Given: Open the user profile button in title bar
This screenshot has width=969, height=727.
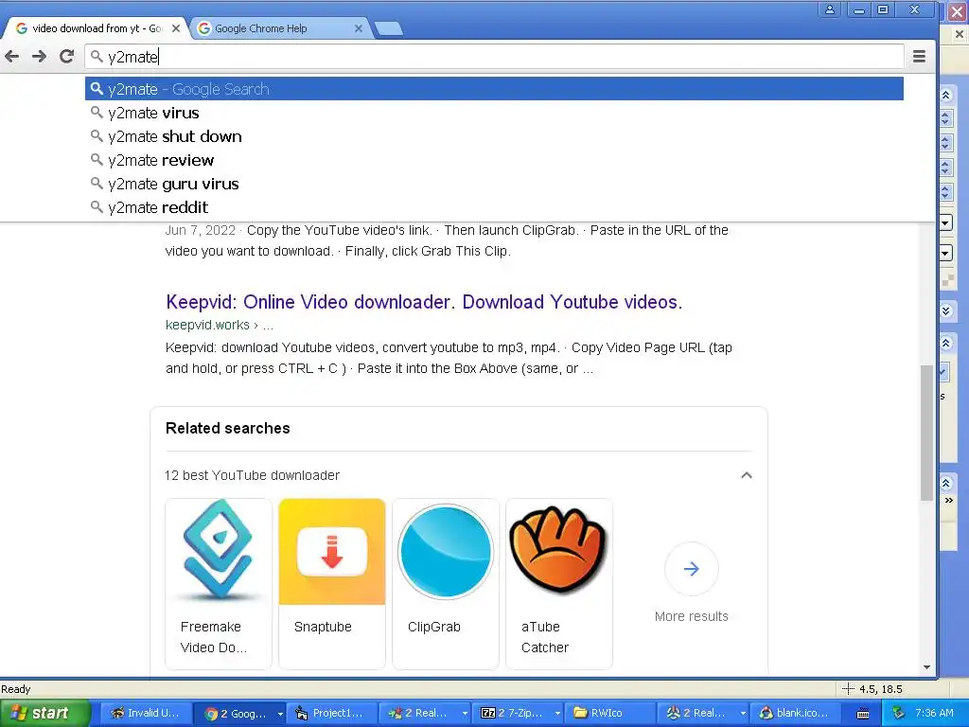Looking at the screenshot, I should [x=830, y=9].
